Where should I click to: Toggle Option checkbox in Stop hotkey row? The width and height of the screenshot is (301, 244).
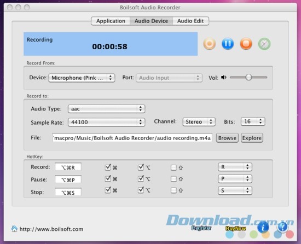coord(141,190)
